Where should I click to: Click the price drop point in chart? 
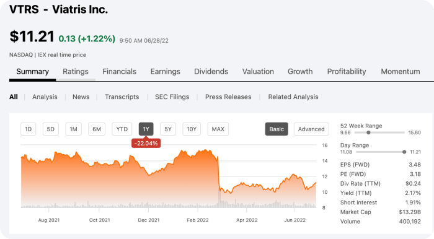[218, 173]
